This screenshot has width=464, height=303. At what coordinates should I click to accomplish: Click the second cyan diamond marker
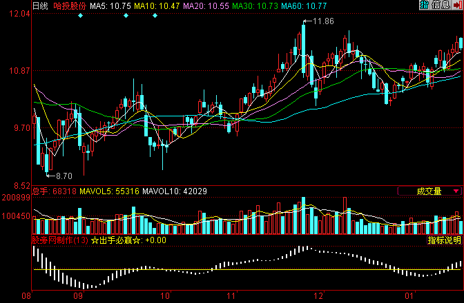125,14
